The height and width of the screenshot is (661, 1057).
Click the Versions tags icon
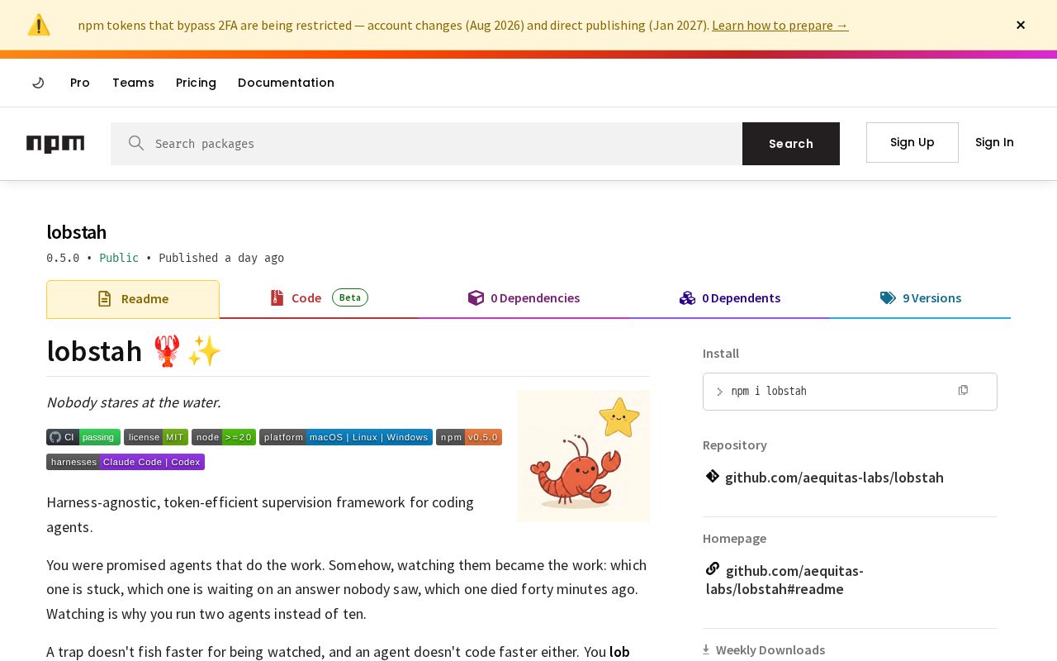[x=888, y=298]
